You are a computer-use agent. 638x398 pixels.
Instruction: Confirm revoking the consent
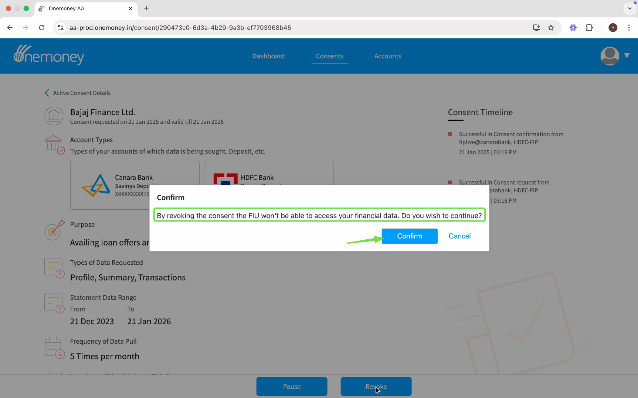pos(410,236)
